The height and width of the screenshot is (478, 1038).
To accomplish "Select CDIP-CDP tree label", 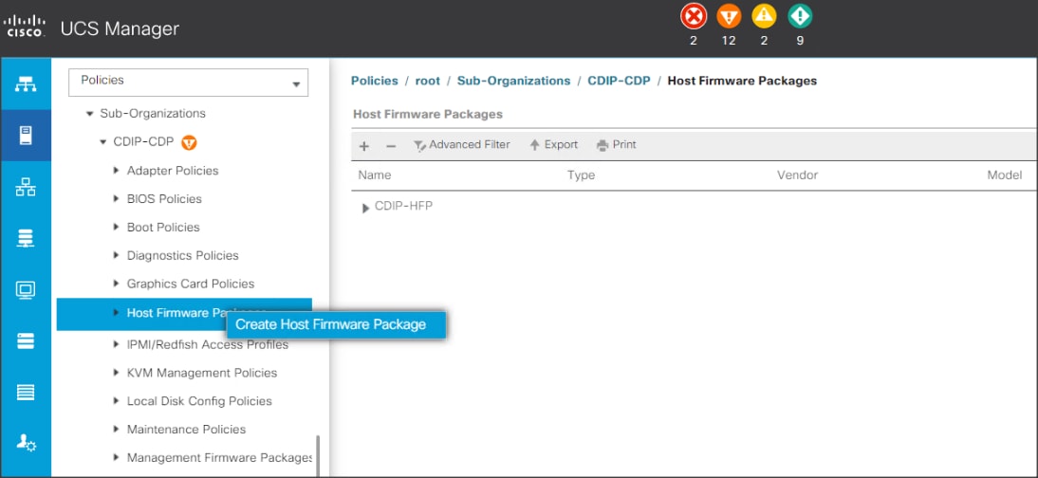I will (x=145, y=141).
